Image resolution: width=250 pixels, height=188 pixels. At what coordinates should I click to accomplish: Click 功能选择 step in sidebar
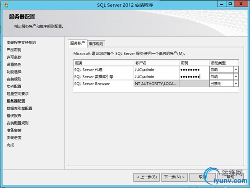(x=14, y=72)
